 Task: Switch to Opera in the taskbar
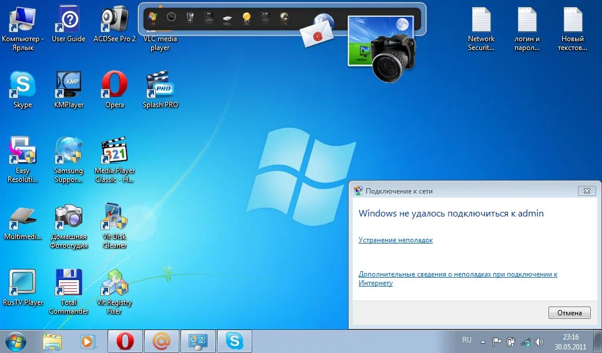pyautogui.click(x=125, y=341)
